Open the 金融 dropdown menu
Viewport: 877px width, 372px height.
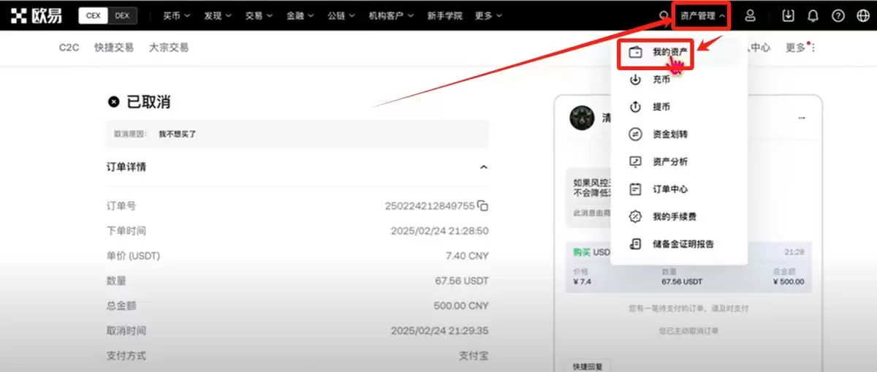[300, 15]
